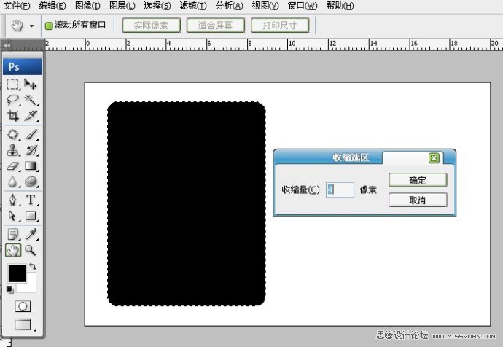
Task: Select the Magic Wand tool
Action: tap(31, 100)
